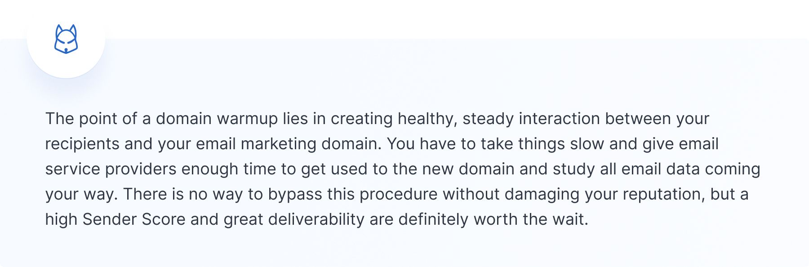Click the phrase "steady interaction"
This screenshot has height=267, width=809.
coord(531,119)
